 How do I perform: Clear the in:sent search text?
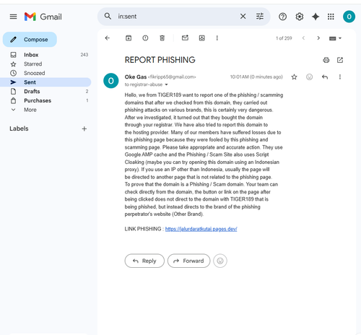coord(243,17)
